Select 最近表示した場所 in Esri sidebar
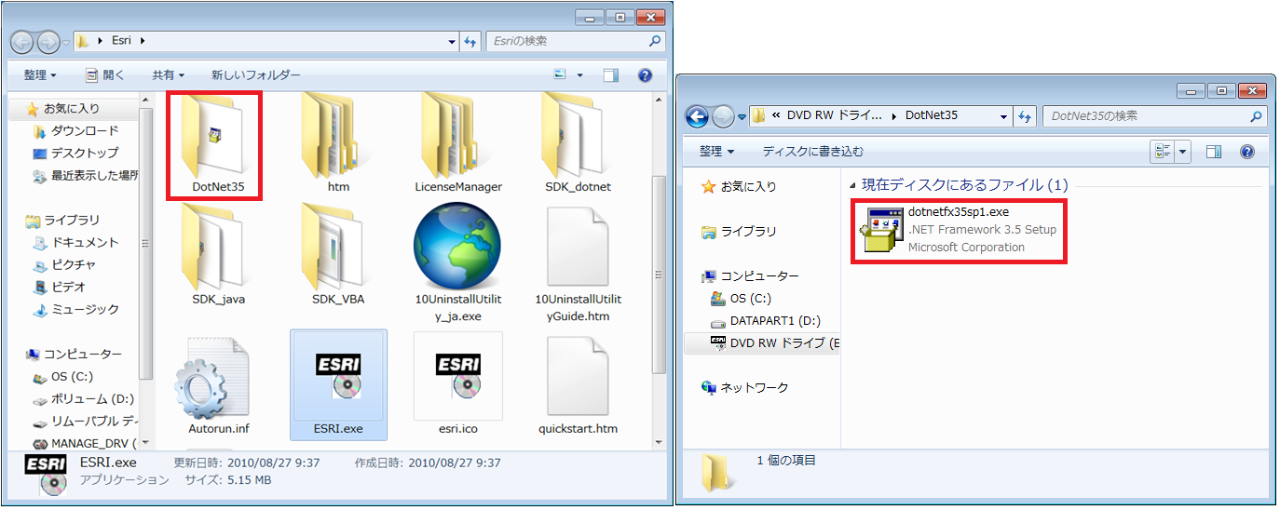1280x510 pixels. click(x=85, y=175)
